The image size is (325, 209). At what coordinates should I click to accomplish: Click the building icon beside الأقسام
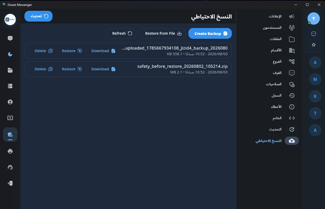point(292,50)
